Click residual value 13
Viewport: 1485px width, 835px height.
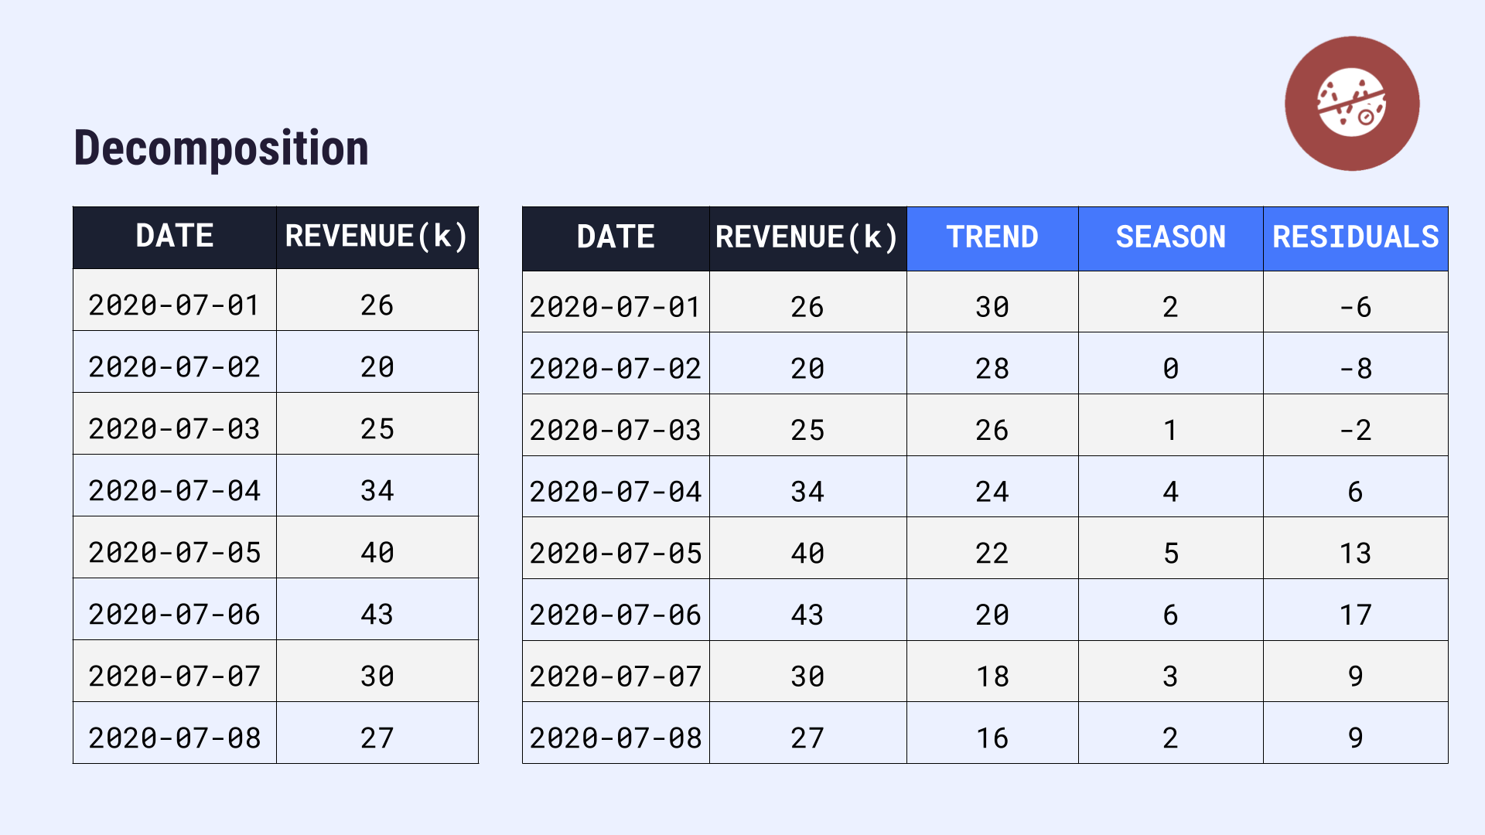click(x=1355, y=554)
